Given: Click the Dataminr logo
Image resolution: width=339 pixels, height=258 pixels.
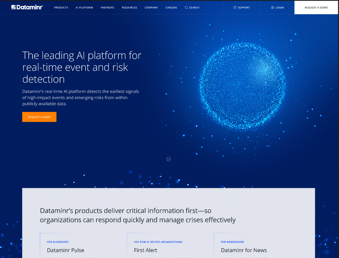Looking at the screenshot, I should coord(27,7).
